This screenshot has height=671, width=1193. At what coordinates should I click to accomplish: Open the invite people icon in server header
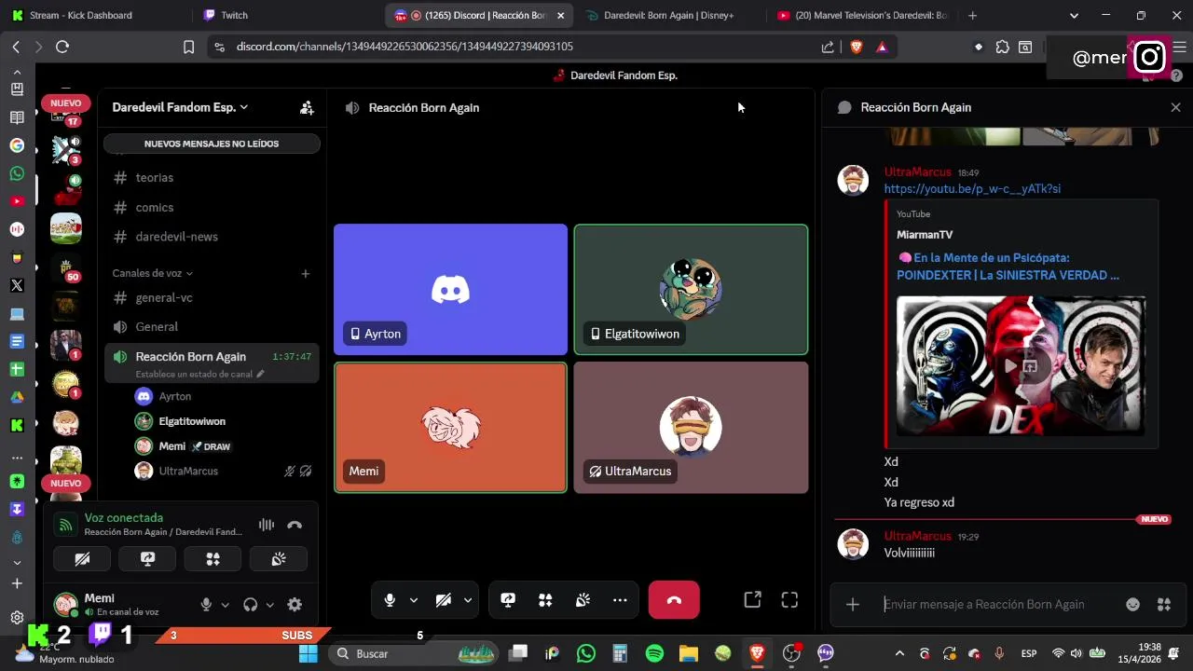[307, 108]
